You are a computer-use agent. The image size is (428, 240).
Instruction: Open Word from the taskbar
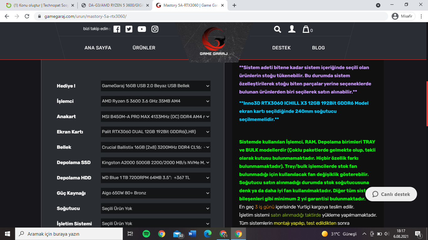[x=192, y=234]
